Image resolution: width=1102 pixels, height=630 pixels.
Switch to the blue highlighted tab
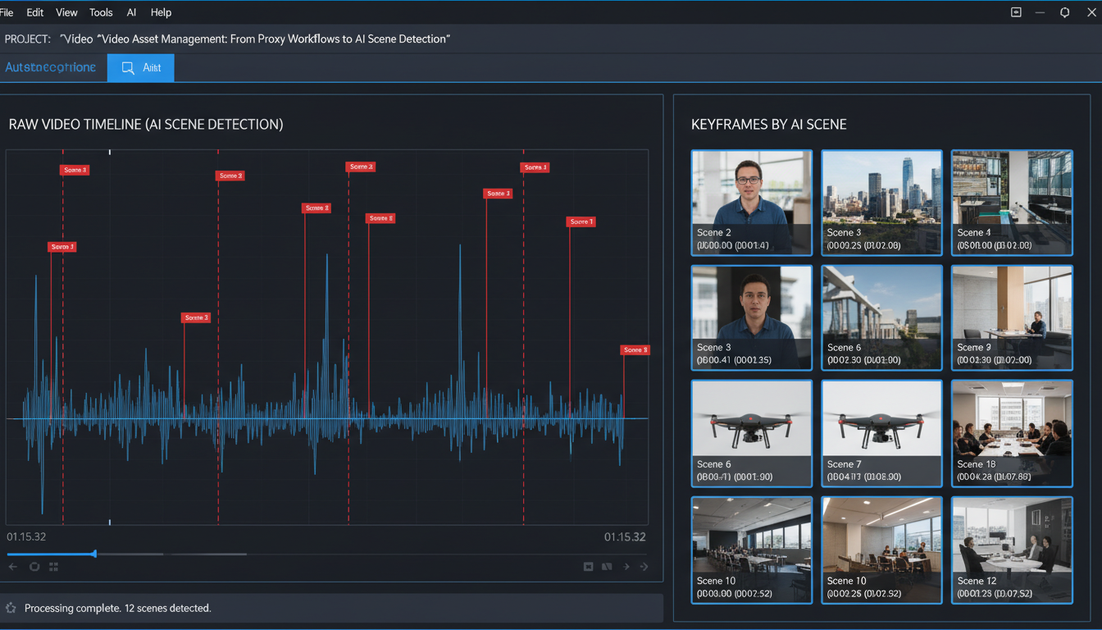[x=140, y=68]
